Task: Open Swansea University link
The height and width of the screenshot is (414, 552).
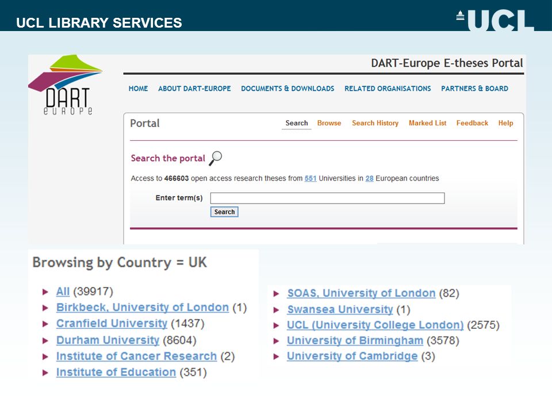Action: tap(340, 309)
